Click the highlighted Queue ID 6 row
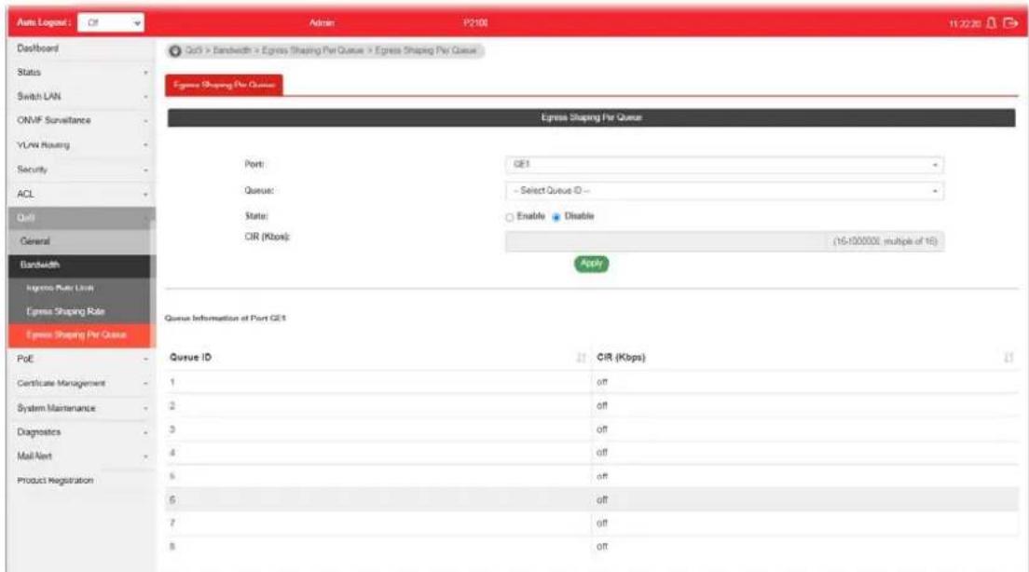This screenshot has width=1029, height=572. 592,500
